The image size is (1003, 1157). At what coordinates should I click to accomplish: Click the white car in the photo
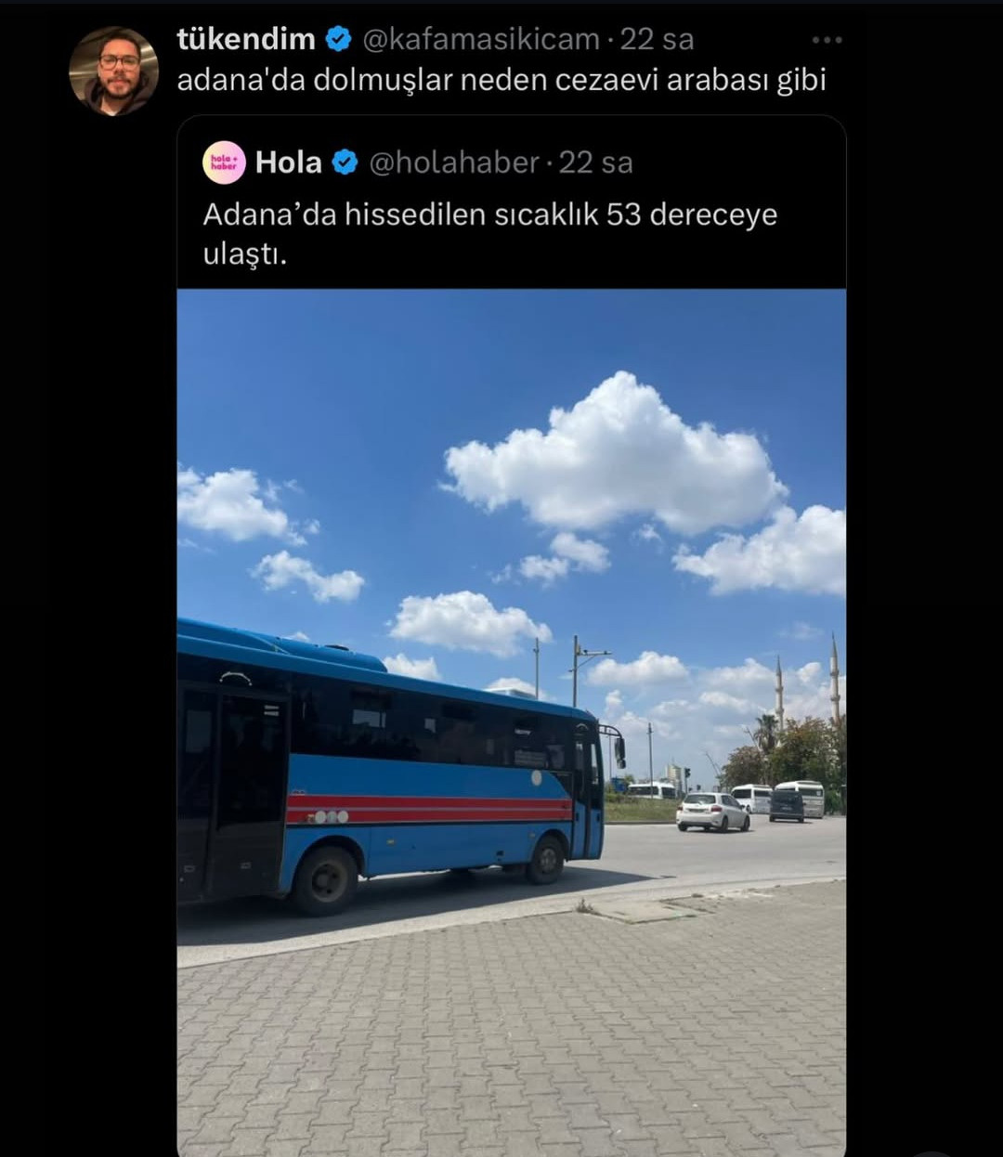[x=712, y=812]
